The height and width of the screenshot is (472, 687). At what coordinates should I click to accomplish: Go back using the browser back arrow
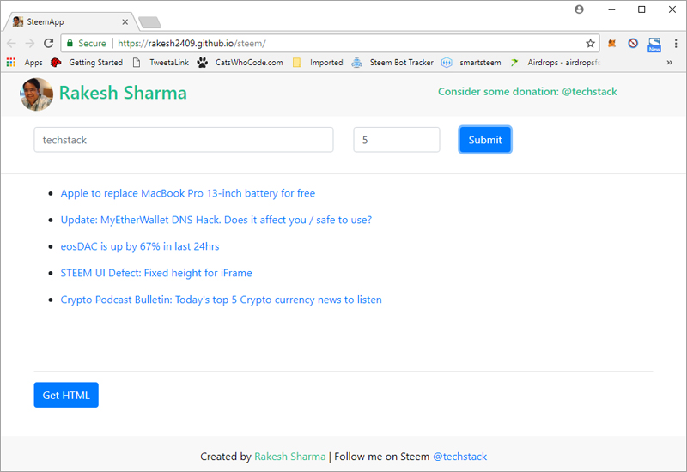[x=12, y=44]
